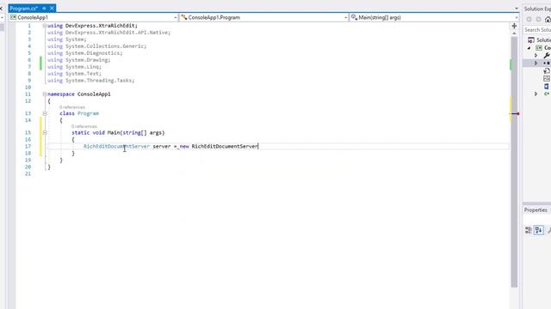Click the 'Program' class name in code
551x309 pixels.
click(88, 113)
